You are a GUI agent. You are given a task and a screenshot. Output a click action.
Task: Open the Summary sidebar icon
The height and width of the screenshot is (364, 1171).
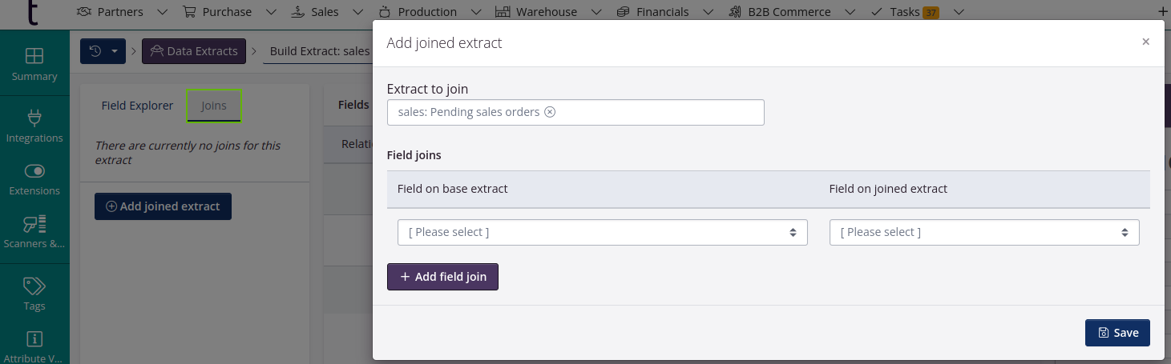coord(34,57)
